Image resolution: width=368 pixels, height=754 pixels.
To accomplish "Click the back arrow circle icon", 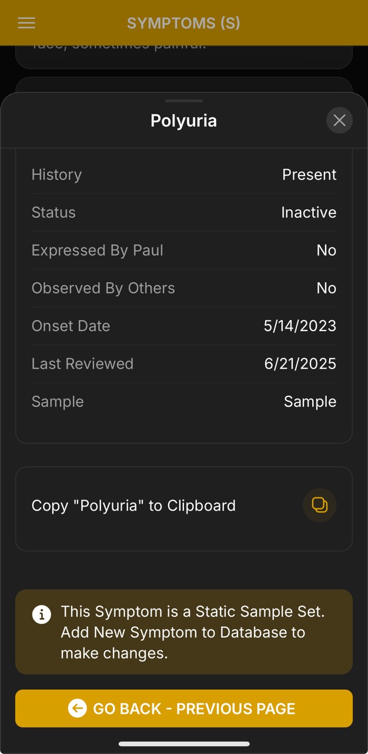I will tap(77, 708).
